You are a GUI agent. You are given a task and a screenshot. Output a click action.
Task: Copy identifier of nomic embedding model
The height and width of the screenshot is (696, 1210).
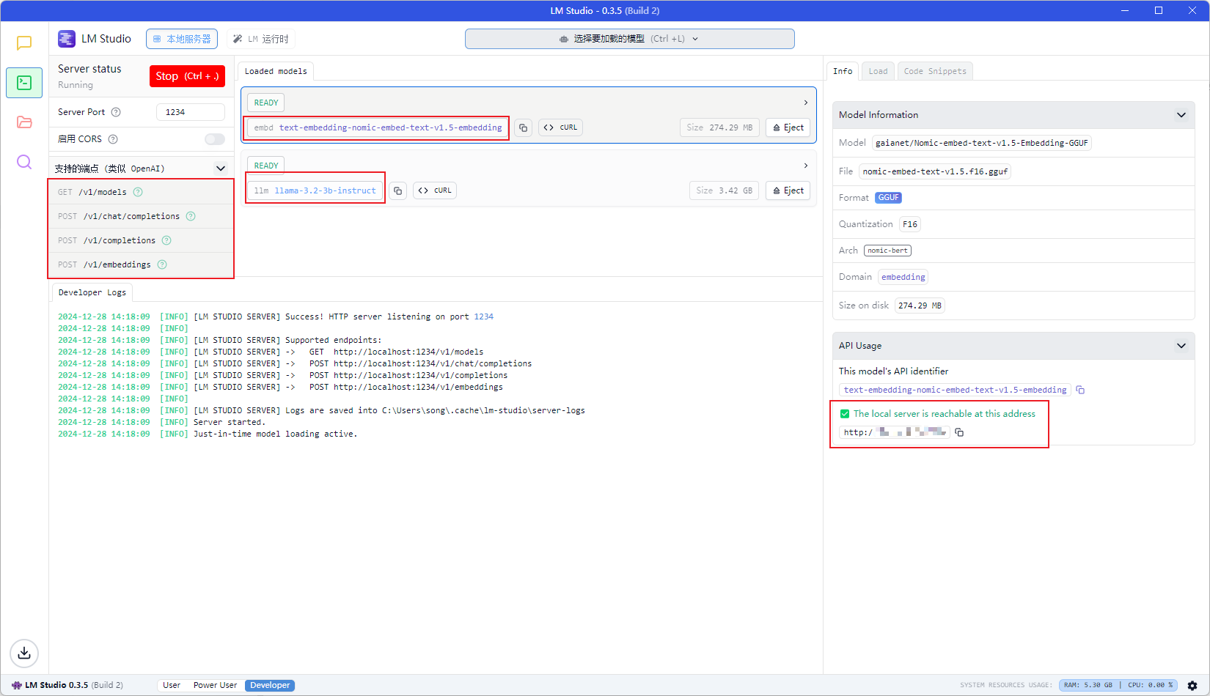pyautogui.click(x=523, y=127)
